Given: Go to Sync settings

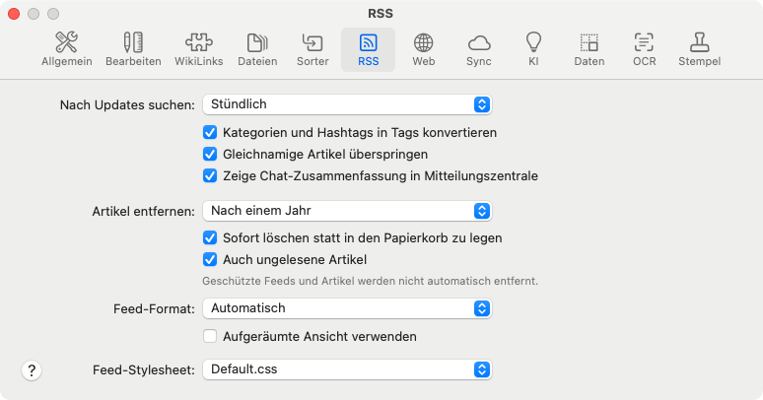Looking at the screenshot, I should pos(479,49).
